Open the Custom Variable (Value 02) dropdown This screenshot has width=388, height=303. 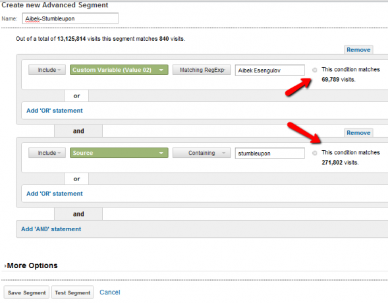(x=119, y=70)
